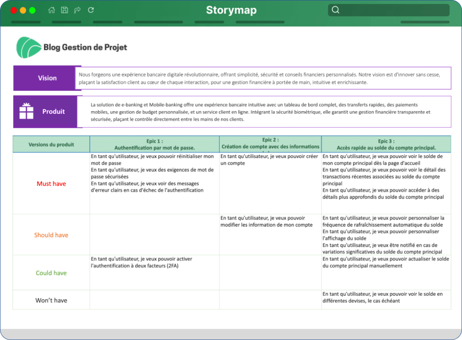This screenshot has width=462, height=340.
Task: Click the green leaf blog logo
Action: (28, 47)
